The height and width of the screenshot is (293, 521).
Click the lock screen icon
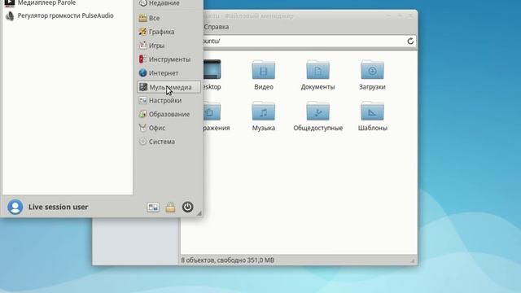170,208
